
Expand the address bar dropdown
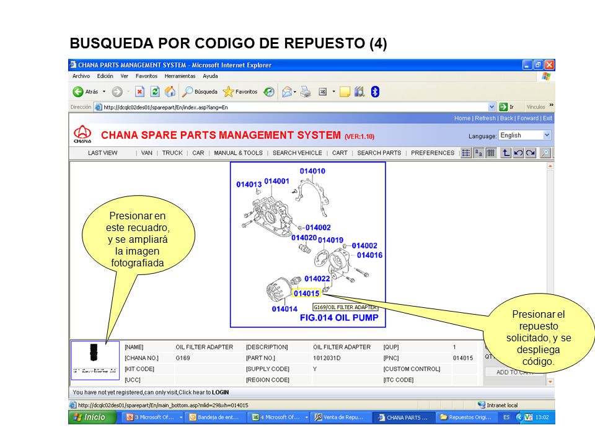point(491,107)
